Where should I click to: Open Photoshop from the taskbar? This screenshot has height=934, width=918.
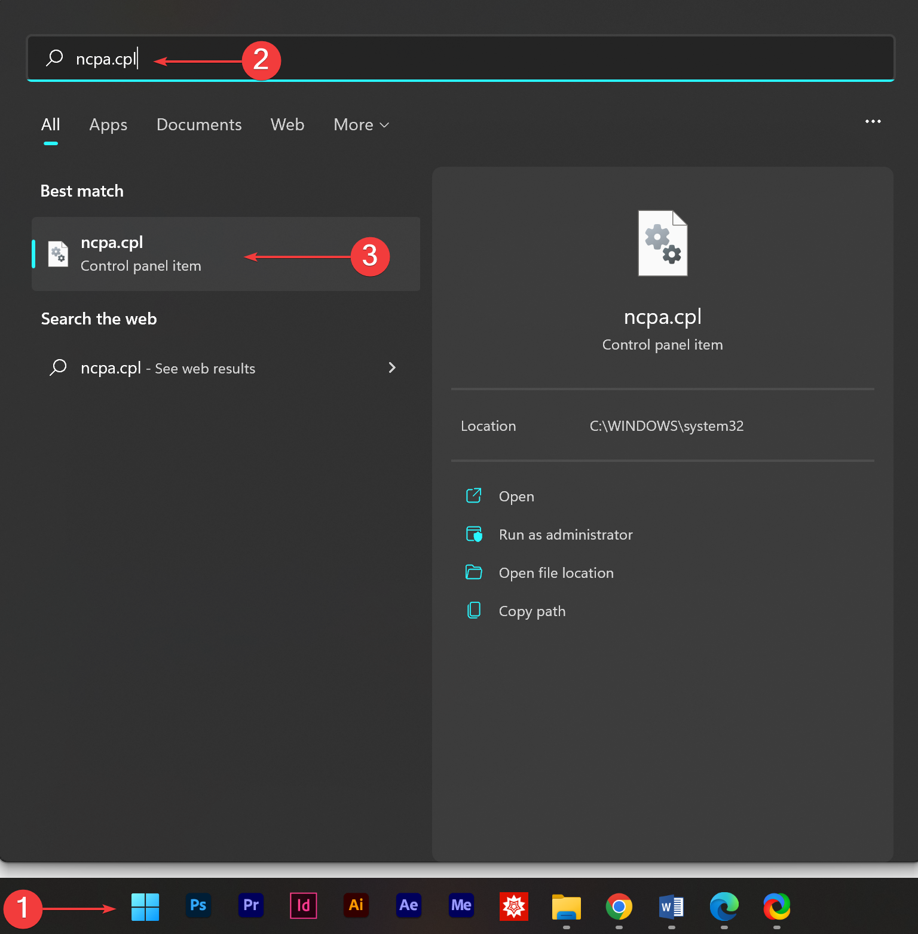click(198, 906)
